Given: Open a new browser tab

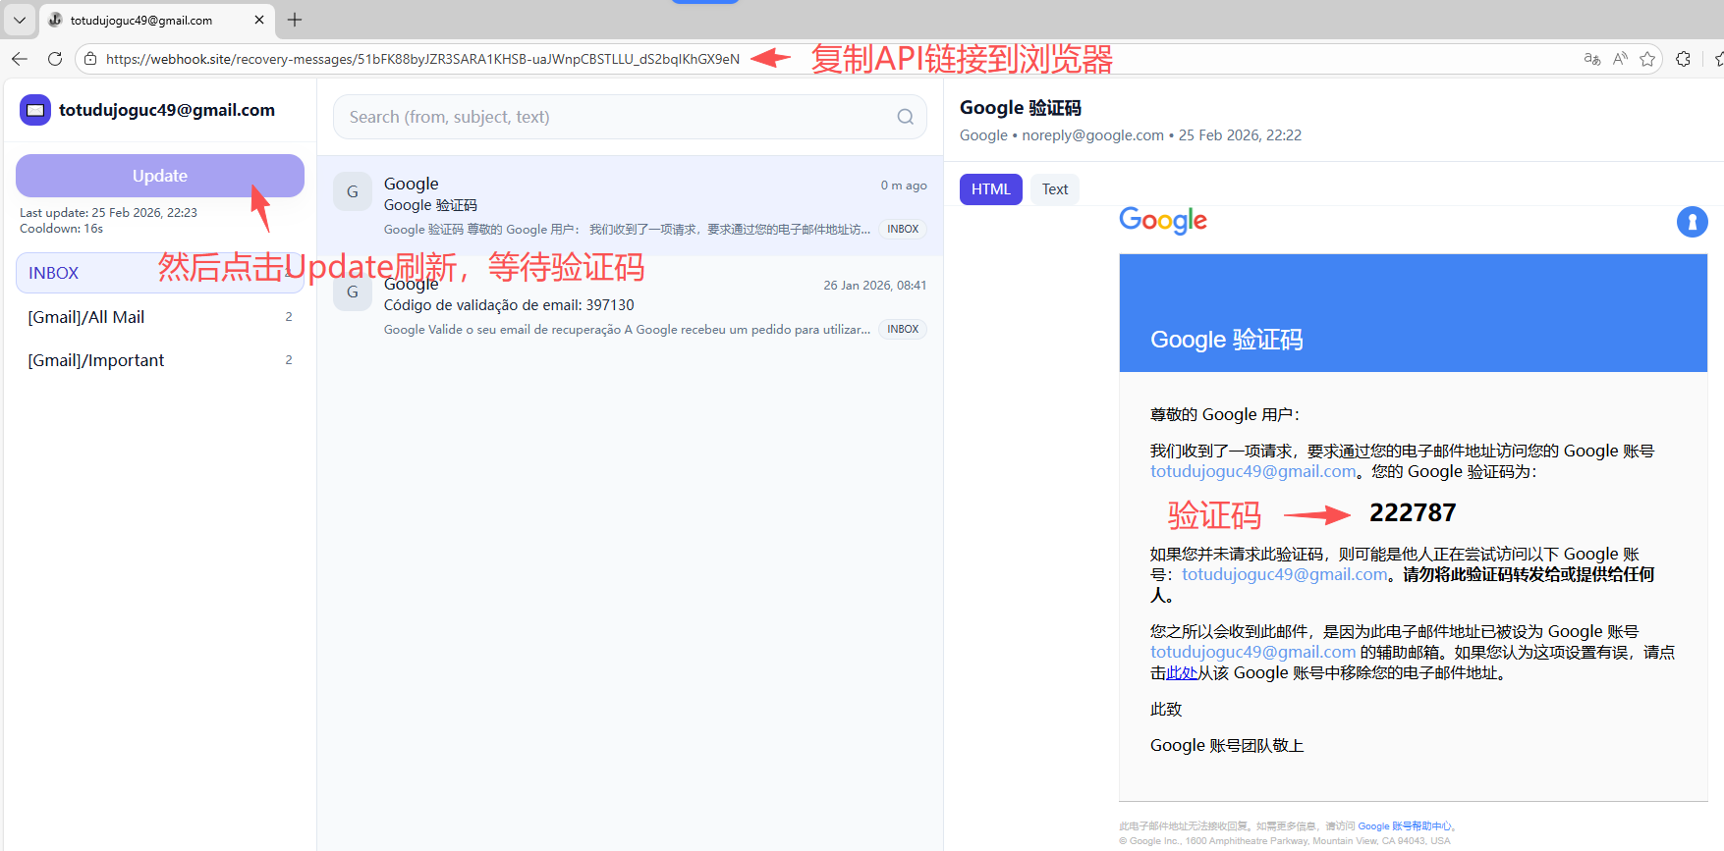Looking at the screenshot, I should (x=295, y=20).
